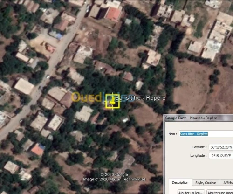Click the 'Longitude :' label text
Image resolution: width=233 pixels, height=194 pixels.
click(199, 156)
